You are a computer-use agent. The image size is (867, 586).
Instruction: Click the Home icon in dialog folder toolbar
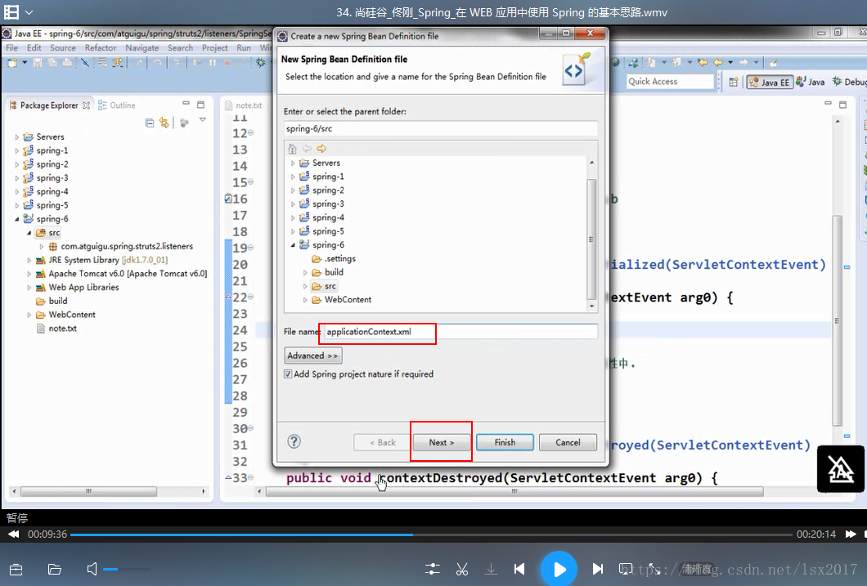[293, 149]
